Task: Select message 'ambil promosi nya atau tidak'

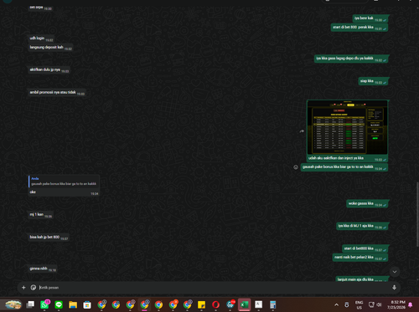Action: click(57, 93)
